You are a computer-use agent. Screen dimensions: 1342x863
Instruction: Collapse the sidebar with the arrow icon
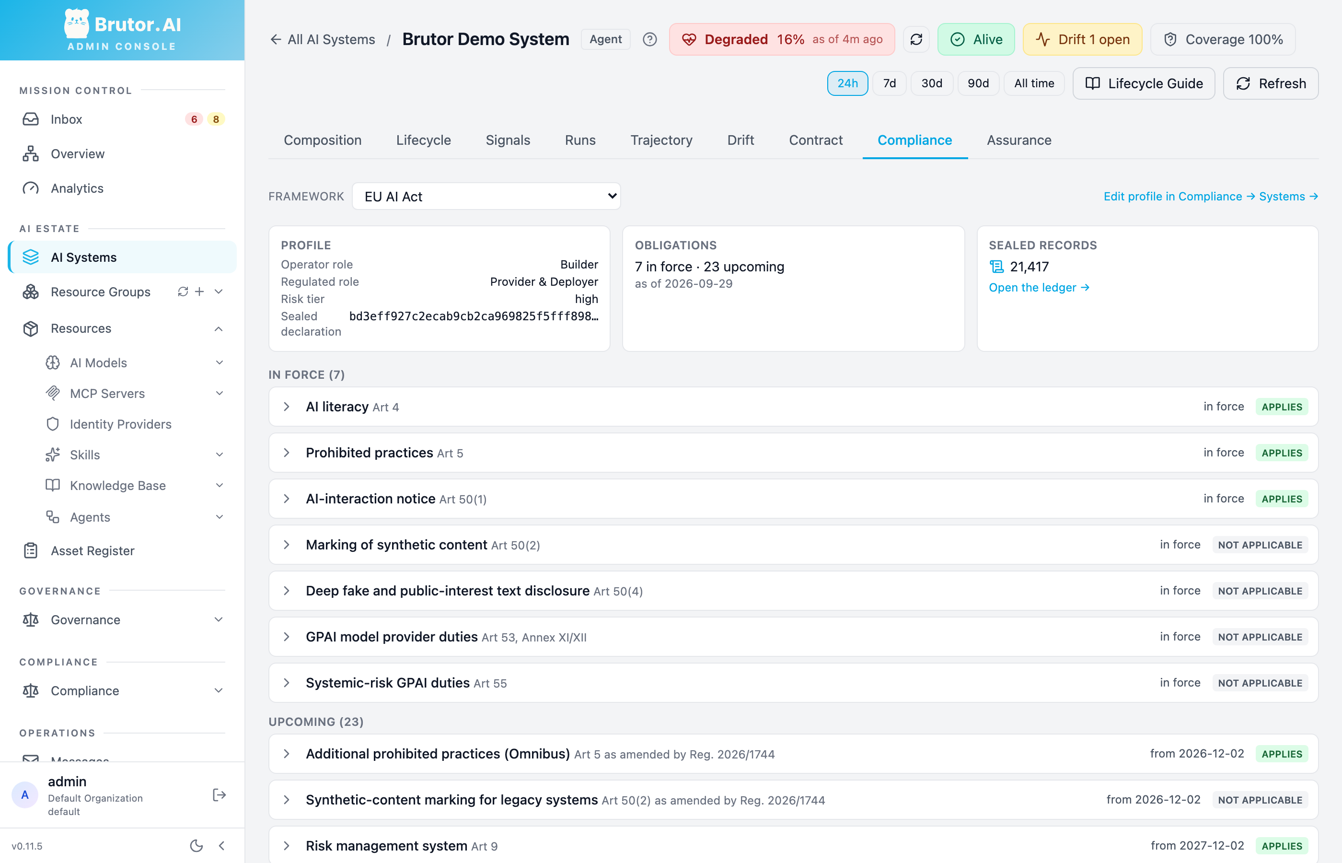pos(222,846)
